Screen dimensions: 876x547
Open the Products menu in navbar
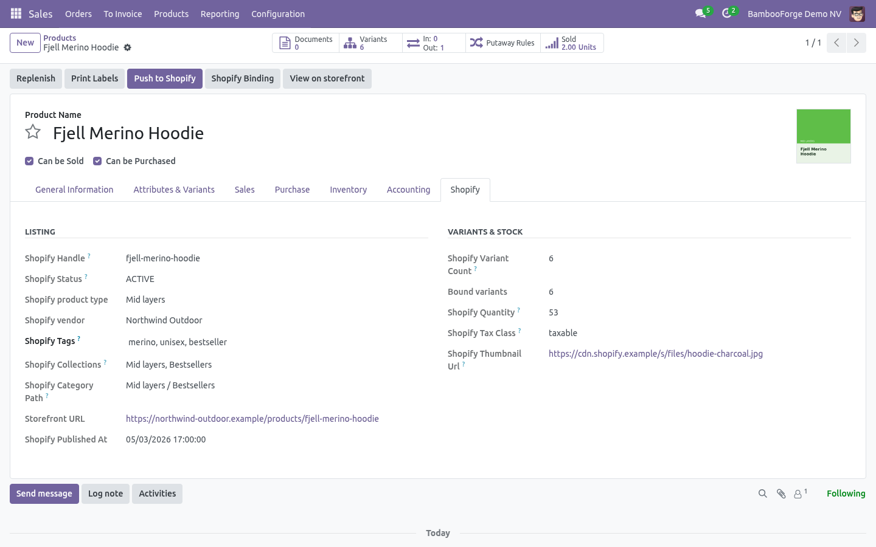pos(171,13)
